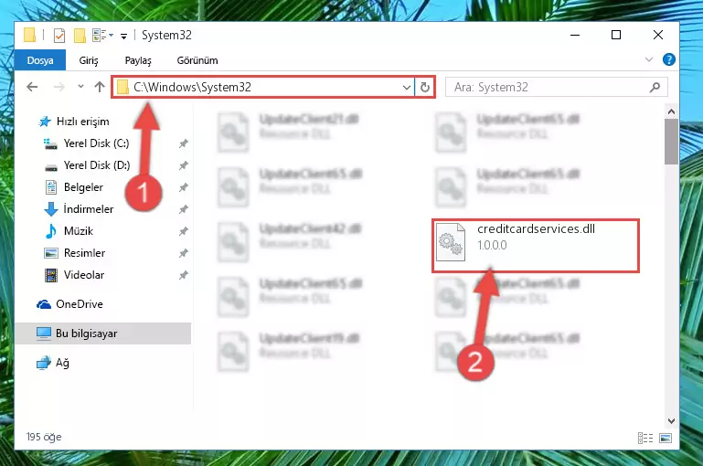The height and width of the screenshot is (466, 703).
Task: Expand the Customize Quick Access Toolbar arrow
Action: pos(123,36)
